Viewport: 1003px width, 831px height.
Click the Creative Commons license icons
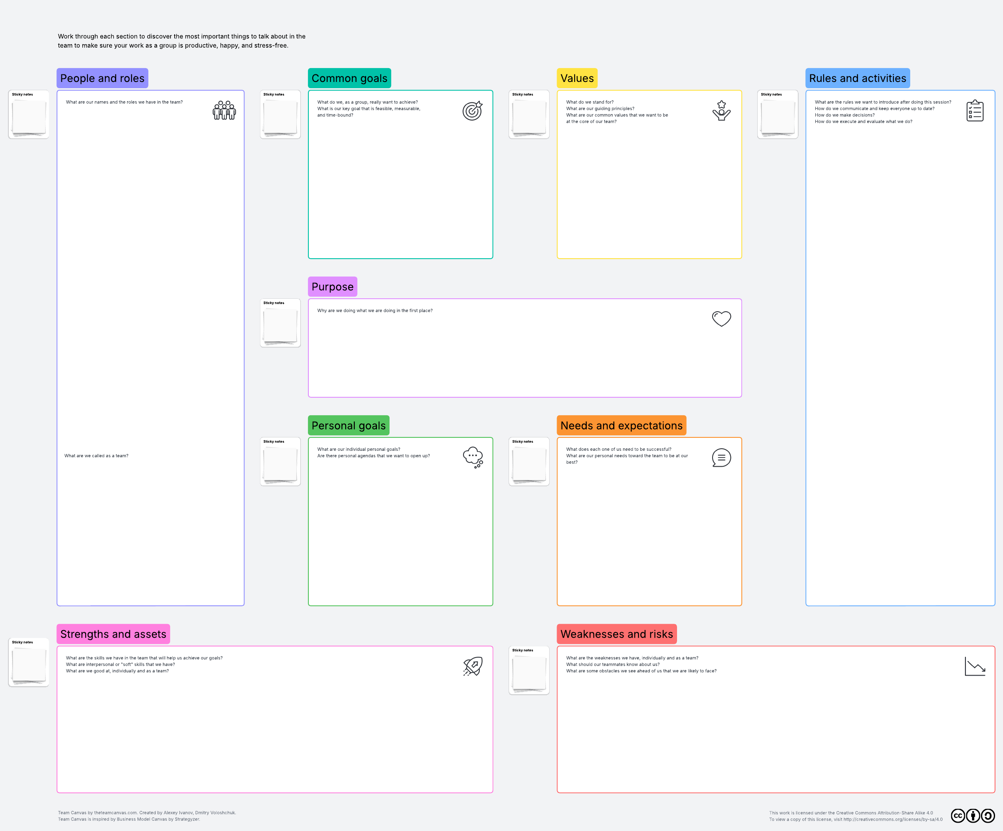pyautogui.click(x=972, y=816)
